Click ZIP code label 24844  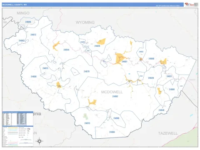[66, 50]
